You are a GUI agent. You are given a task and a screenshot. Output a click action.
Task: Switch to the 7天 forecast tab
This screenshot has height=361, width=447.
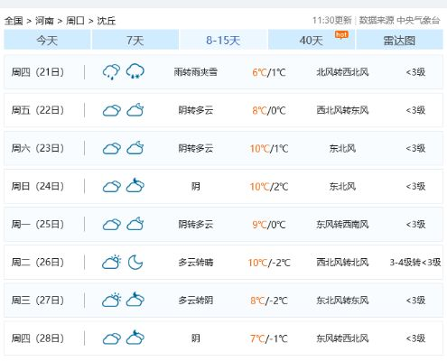click(x=135, y=40)
